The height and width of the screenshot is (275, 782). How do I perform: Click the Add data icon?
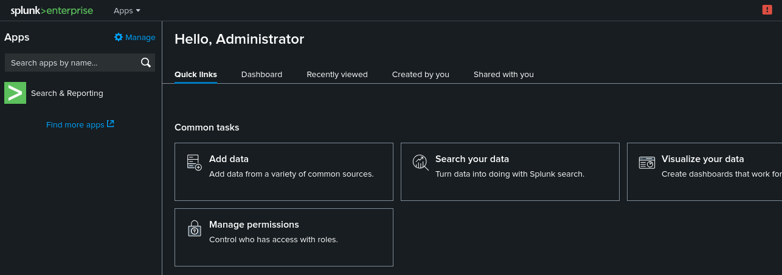(194, 162)
